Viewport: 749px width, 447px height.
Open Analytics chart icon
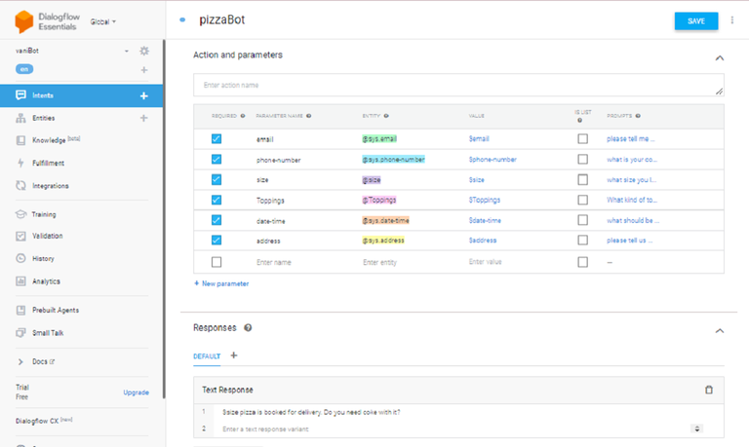tap(20, 281)
